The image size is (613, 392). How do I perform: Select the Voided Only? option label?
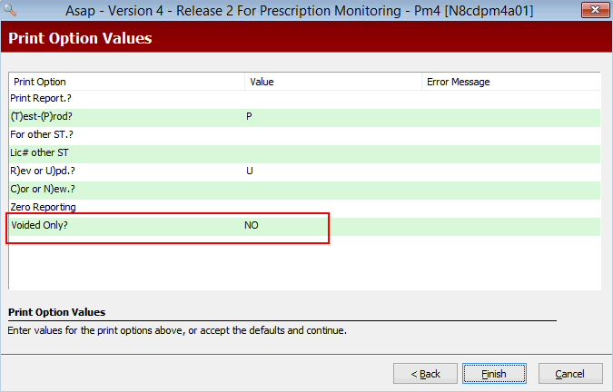39,225
